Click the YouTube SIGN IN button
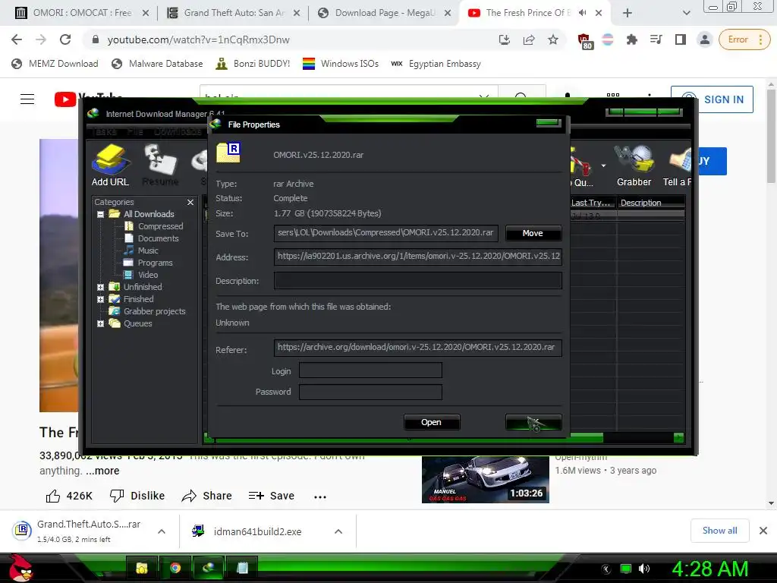 pos(712,99)
